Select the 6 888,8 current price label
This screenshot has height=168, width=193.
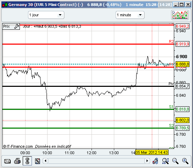[182, 64]
